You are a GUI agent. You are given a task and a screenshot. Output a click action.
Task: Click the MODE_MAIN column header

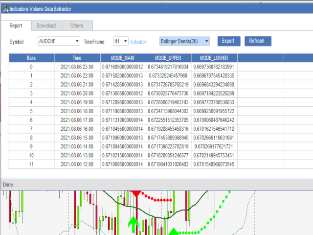click(x=123, y=58)
